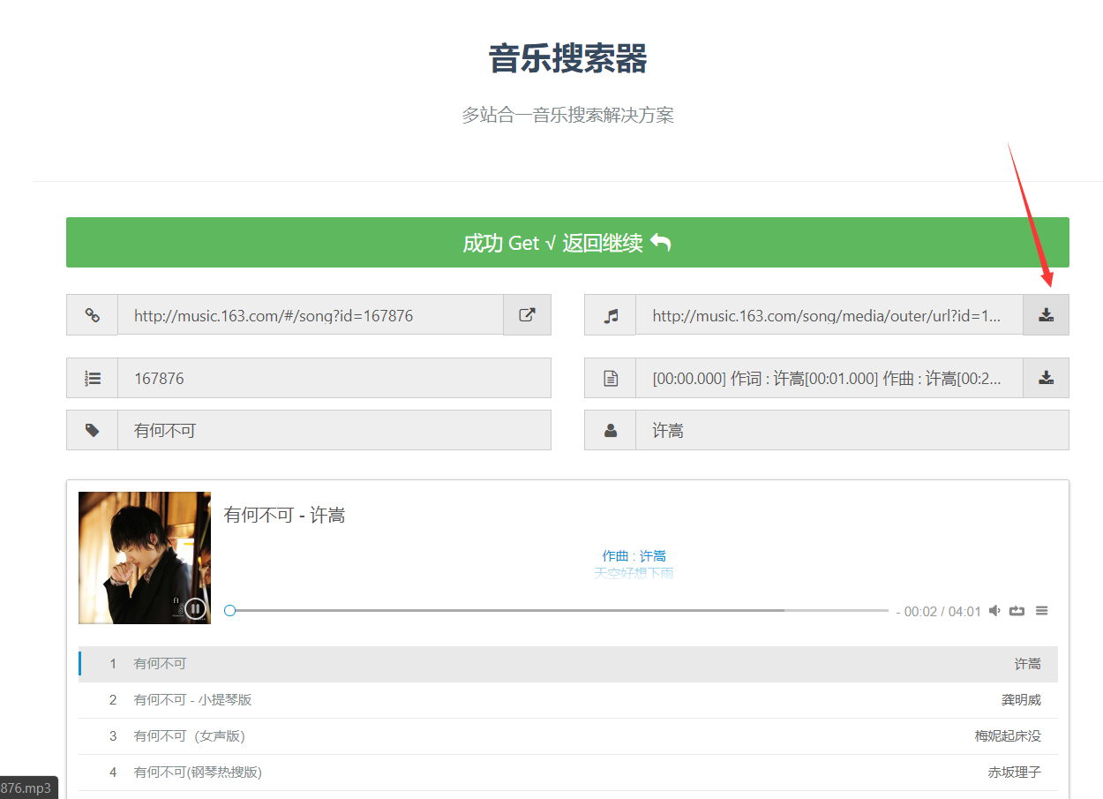
Task: Select the external link icon next to song URL
Action: pos(528,315)
